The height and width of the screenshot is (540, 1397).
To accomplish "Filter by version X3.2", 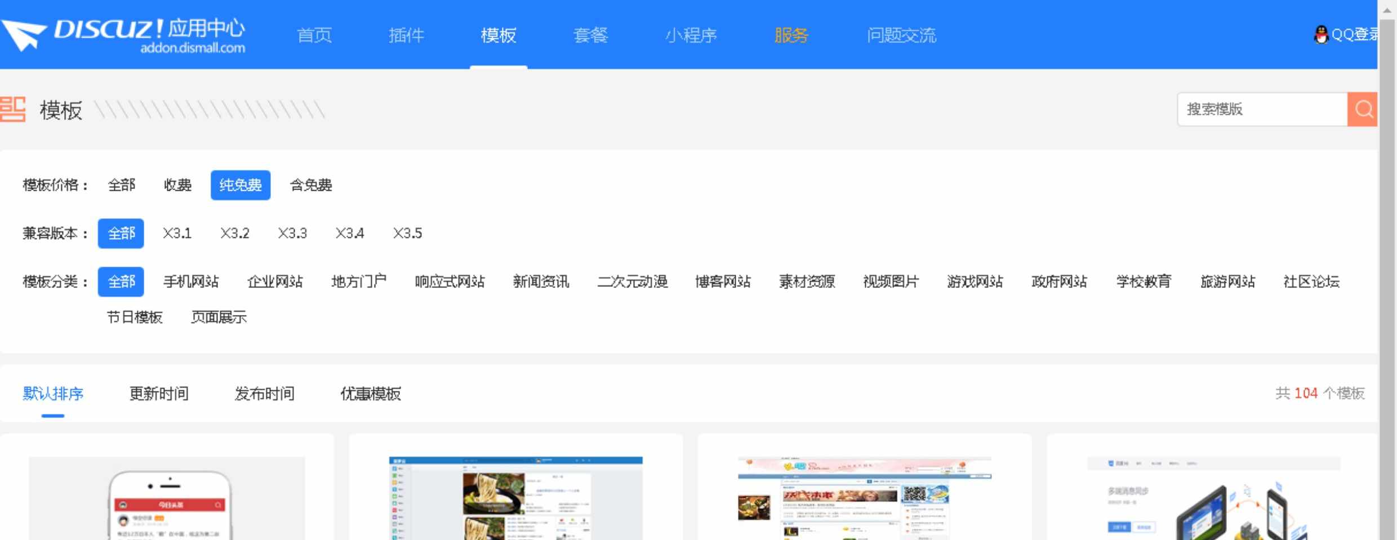I will pyautogui.click(x=235, y=233).
